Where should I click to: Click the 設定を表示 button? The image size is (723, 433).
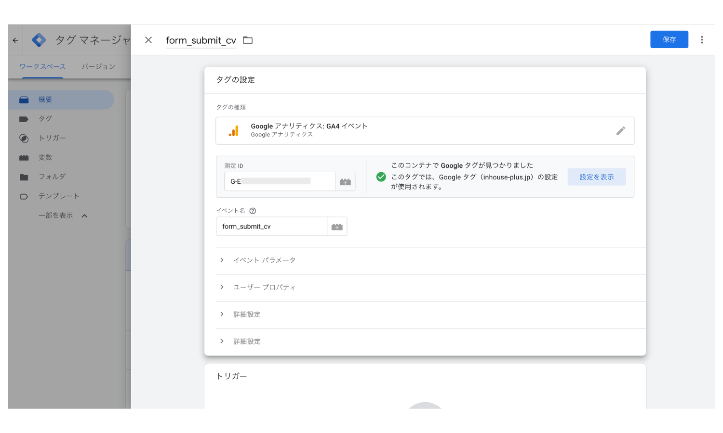(x=597, y=177)
